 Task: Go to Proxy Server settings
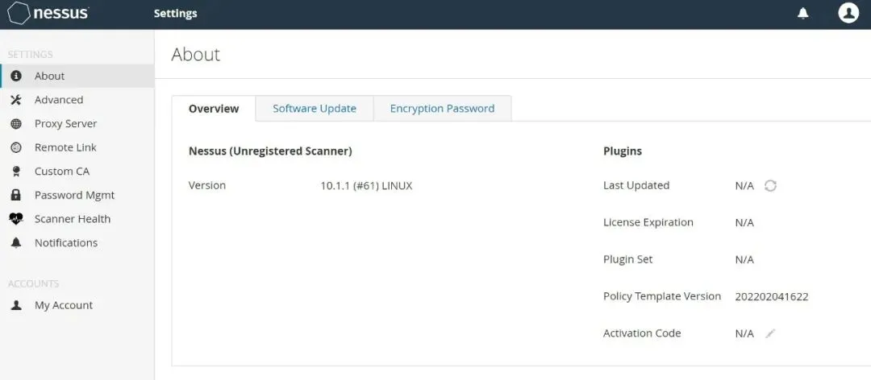tap(77, 124)
